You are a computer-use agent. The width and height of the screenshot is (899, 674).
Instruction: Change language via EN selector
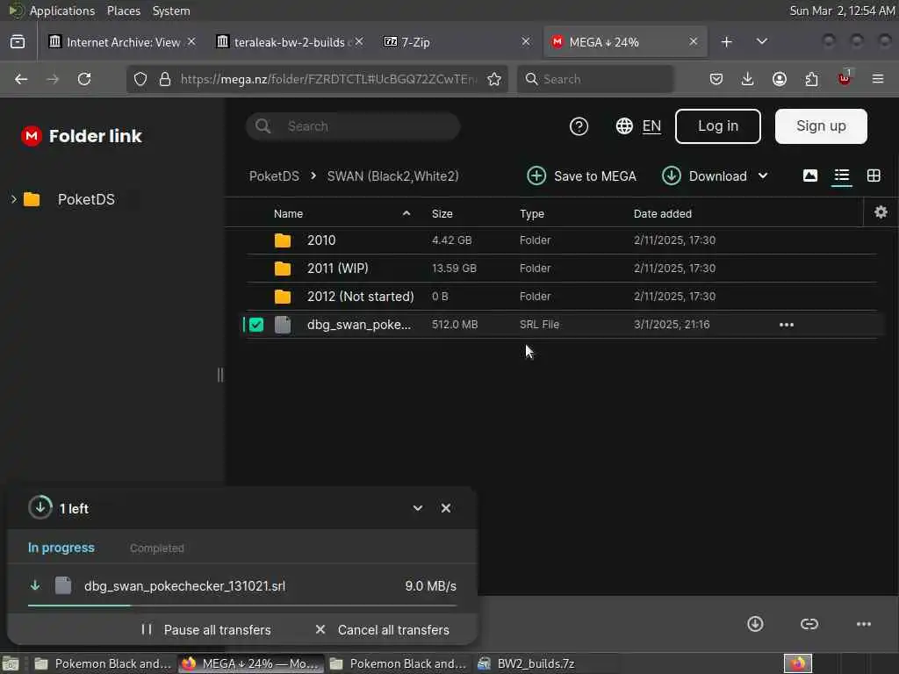pos(638,126)
